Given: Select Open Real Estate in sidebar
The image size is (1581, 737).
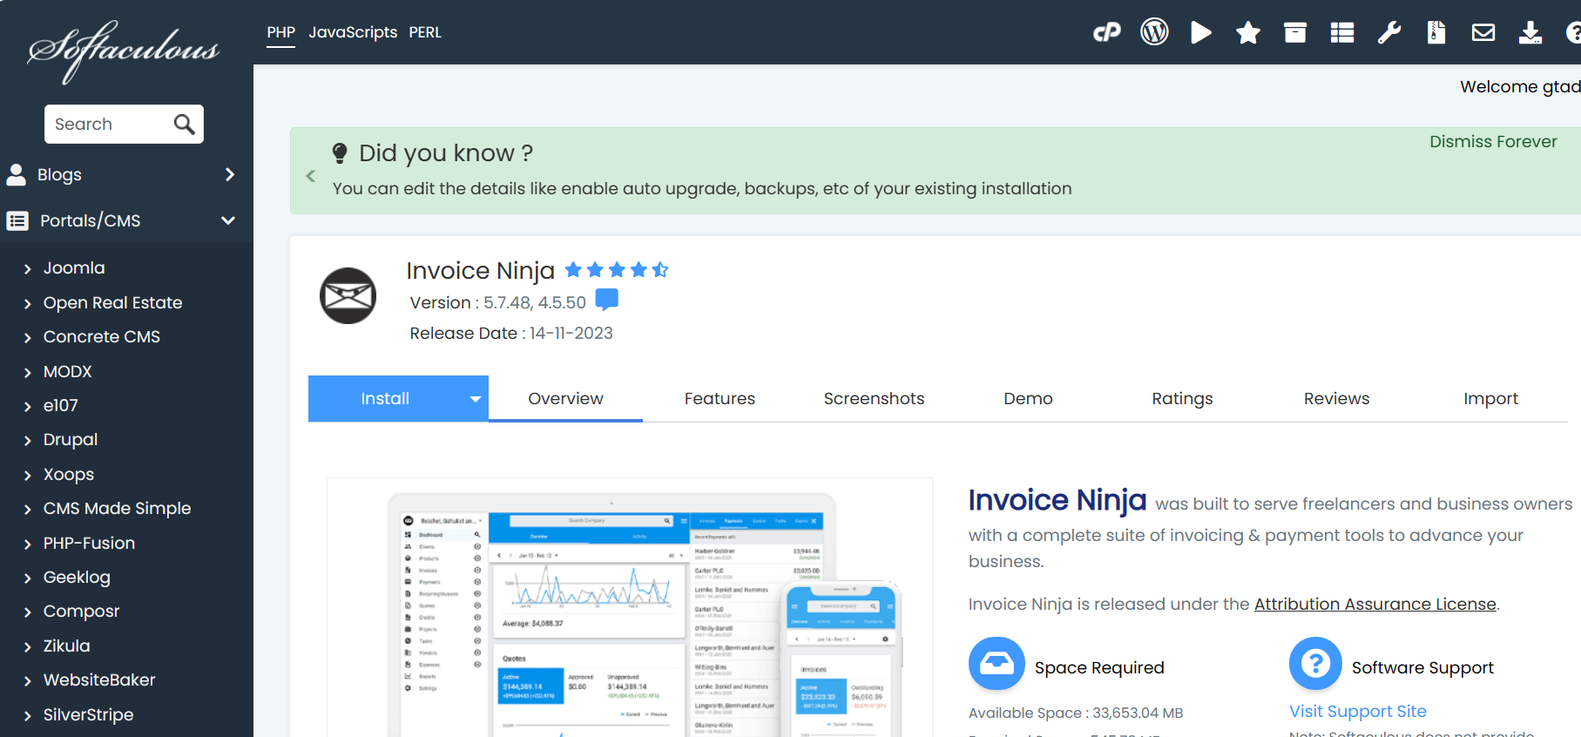Looking at the screenshot, I should pyautogui.click(x=113, y=303).
